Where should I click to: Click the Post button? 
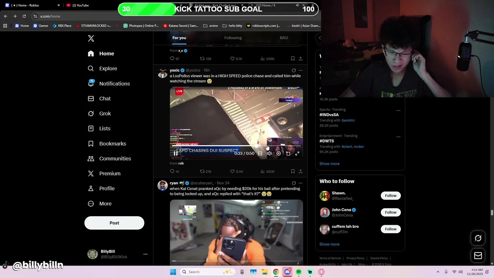point(114,223)
